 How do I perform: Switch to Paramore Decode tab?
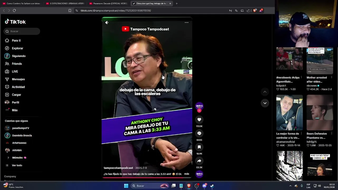[108, 3]
